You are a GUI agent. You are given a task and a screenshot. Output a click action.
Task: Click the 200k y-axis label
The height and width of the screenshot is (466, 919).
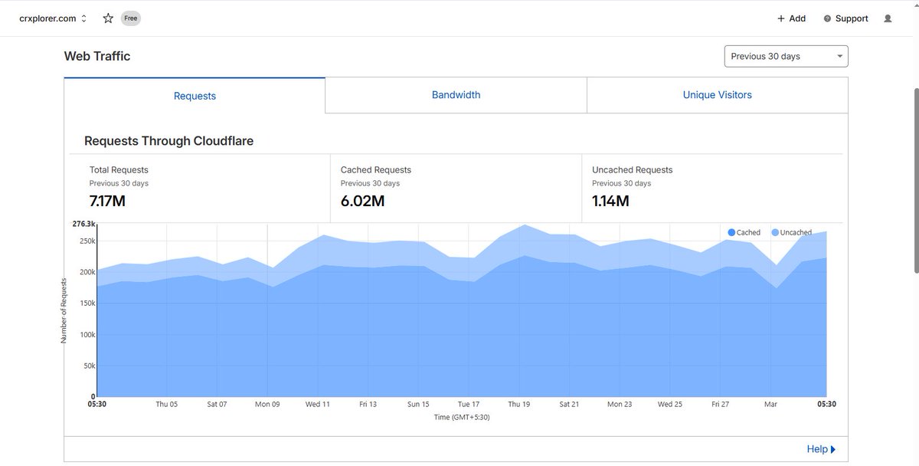point(87,272)
